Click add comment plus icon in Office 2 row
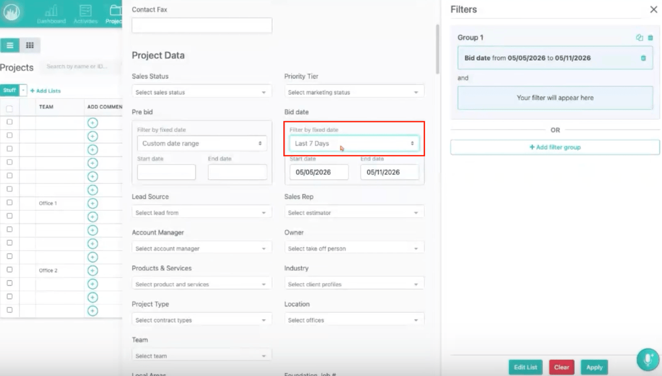The height and width of the screenshot is (376, 662). click(92, 270)
